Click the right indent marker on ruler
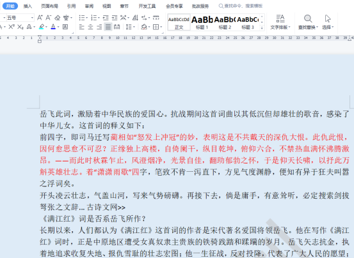This screenshot has height=258, width=354. tap(350, 40)
